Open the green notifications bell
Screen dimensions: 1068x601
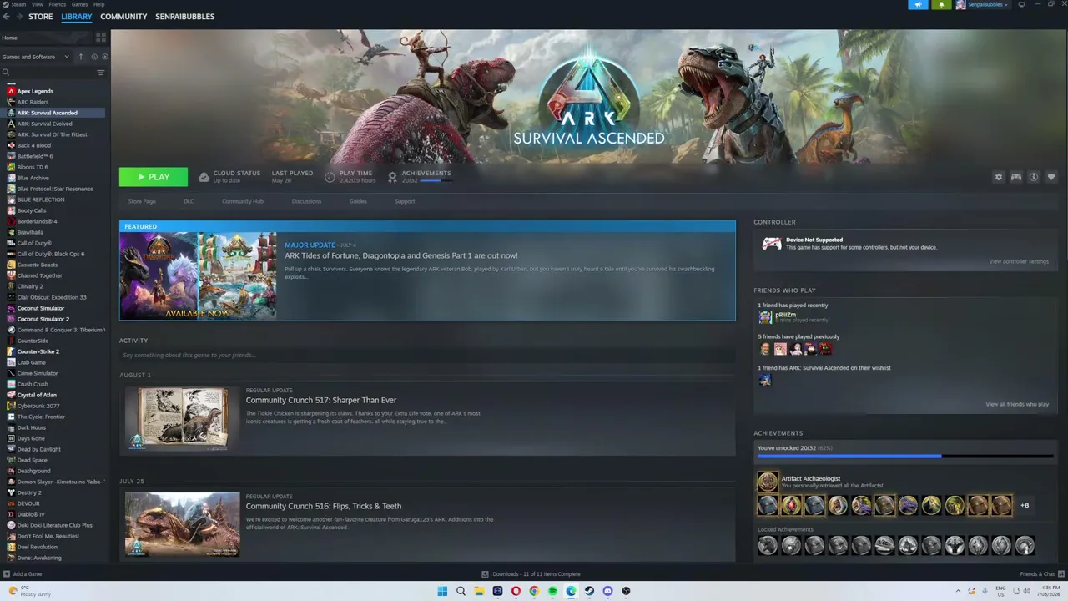941,4
